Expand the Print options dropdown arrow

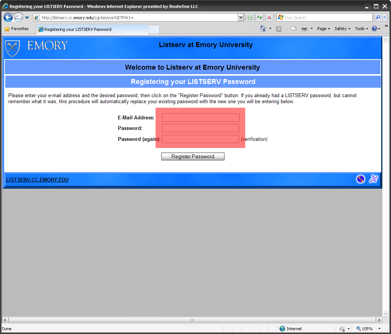[x=312, y=29]
